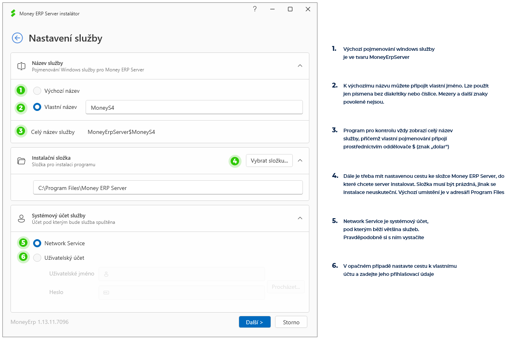Maximize the installer window
523x340 pixels.
(x=290, y=9)
